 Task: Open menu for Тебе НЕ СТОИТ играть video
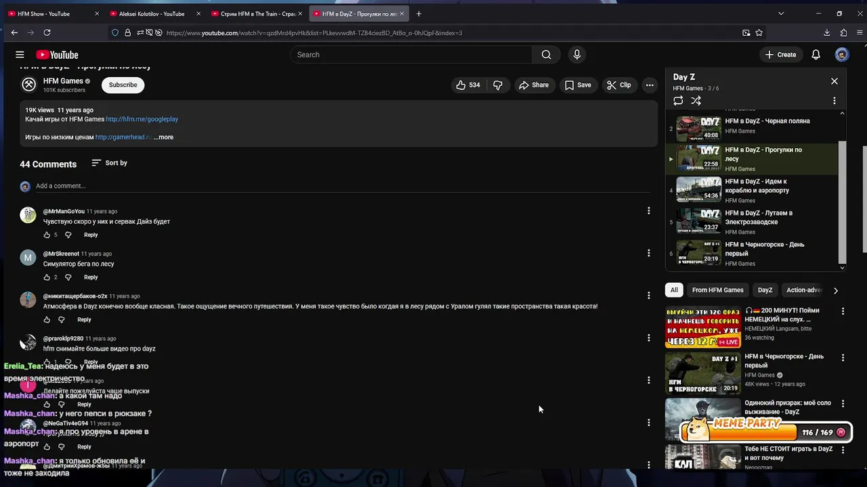[843, 449]
